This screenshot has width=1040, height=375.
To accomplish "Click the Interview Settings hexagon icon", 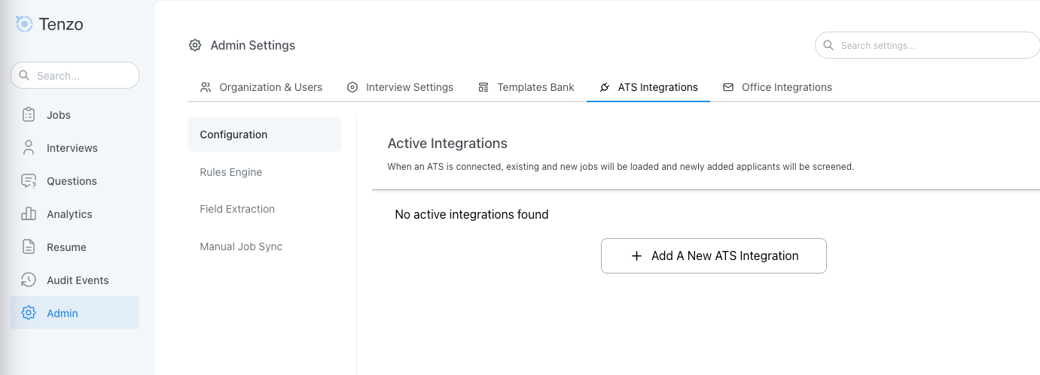I will 352,87.
